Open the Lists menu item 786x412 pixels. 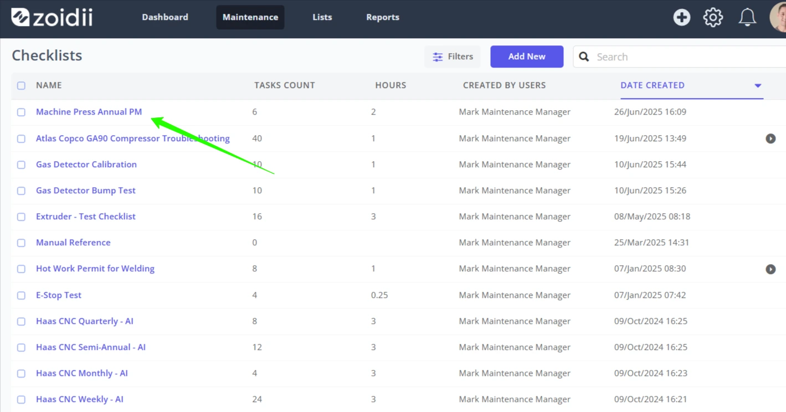(322, 17)
